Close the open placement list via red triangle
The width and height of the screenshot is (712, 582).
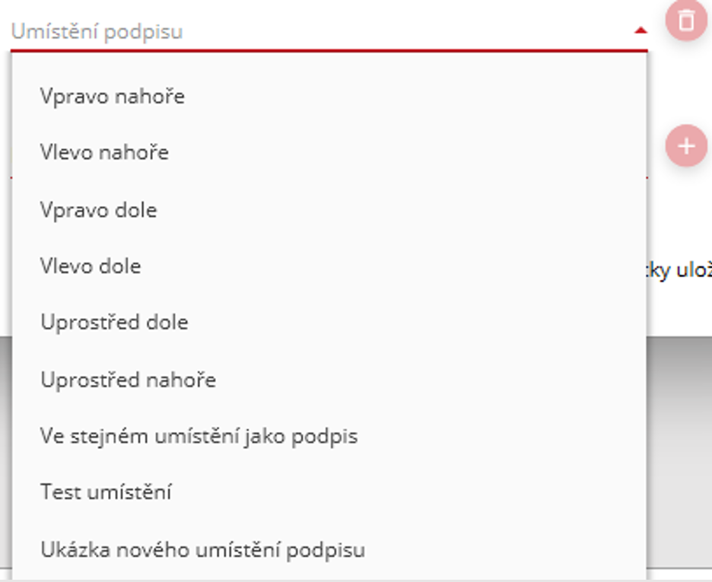coord(640,31)
